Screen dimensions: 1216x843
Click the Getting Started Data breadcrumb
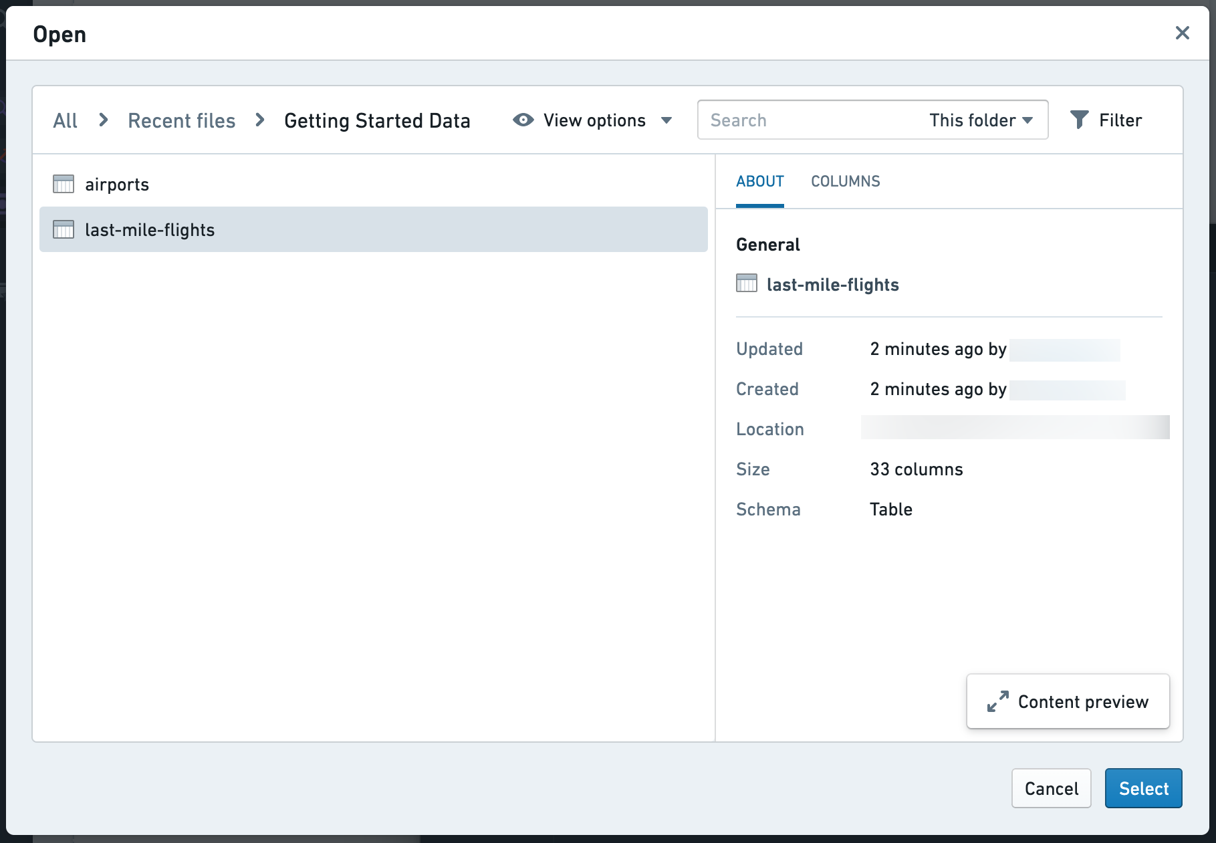(x=377, y=120)
